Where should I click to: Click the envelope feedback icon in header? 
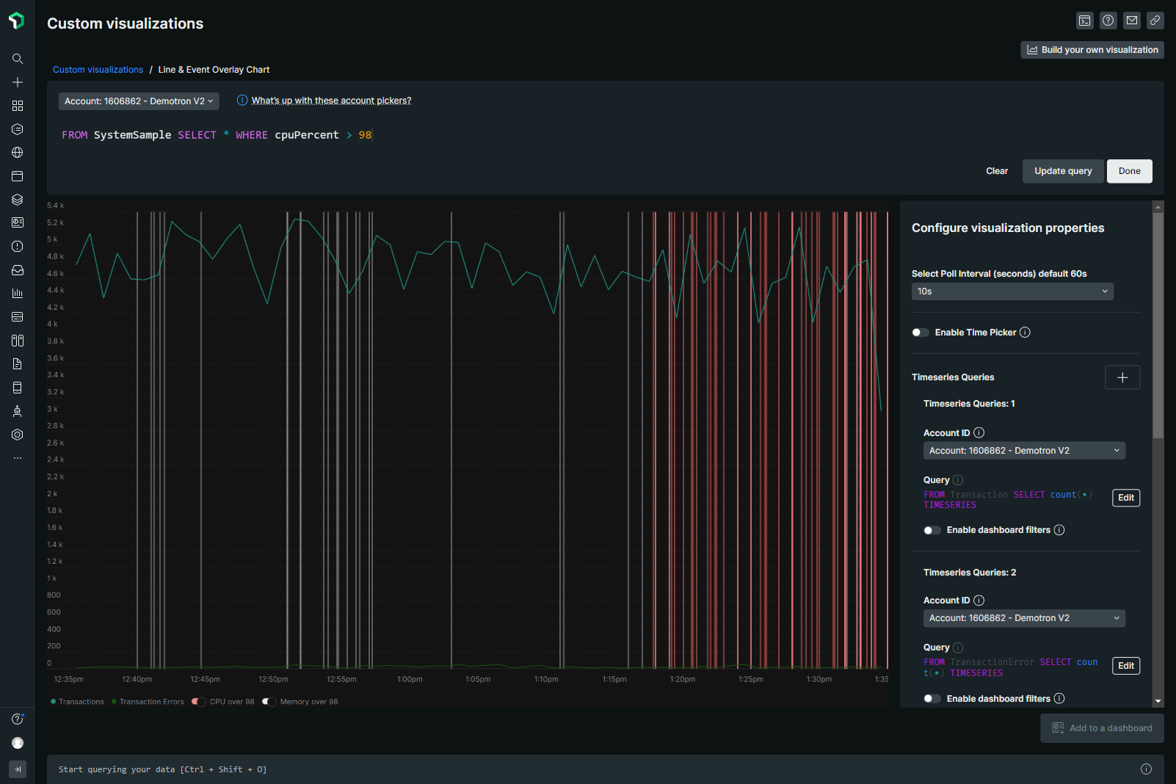(x=1132, y=21)
